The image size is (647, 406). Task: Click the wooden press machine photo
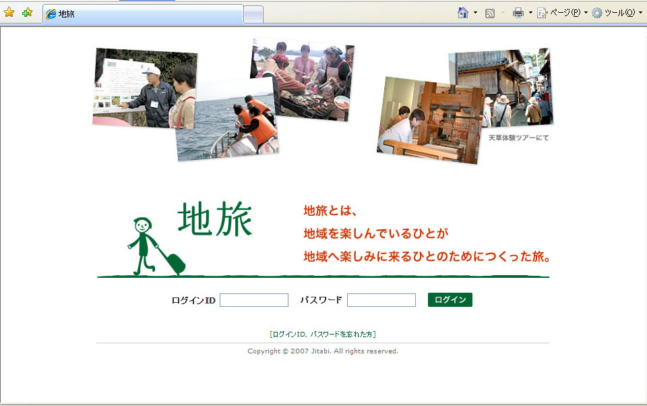pyautogui.click(x=429, y=120)
